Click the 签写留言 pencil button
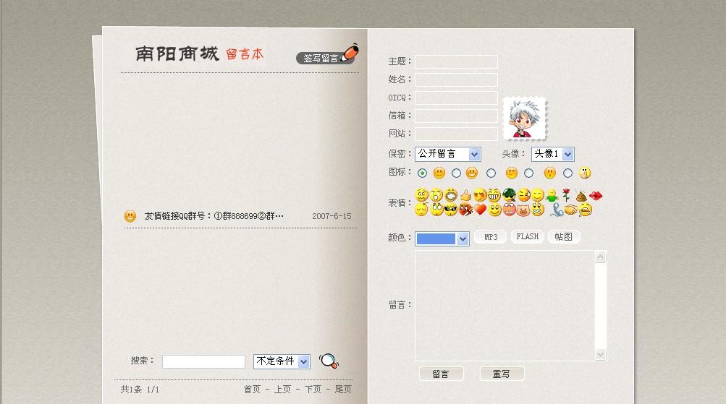726x404 pixels. coord(327,54)
